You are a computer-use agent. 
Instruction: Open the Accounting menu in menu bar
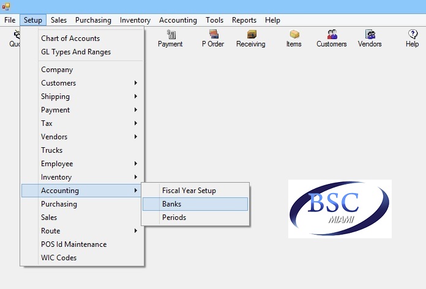pyautogui.click(x=178, y=20)
